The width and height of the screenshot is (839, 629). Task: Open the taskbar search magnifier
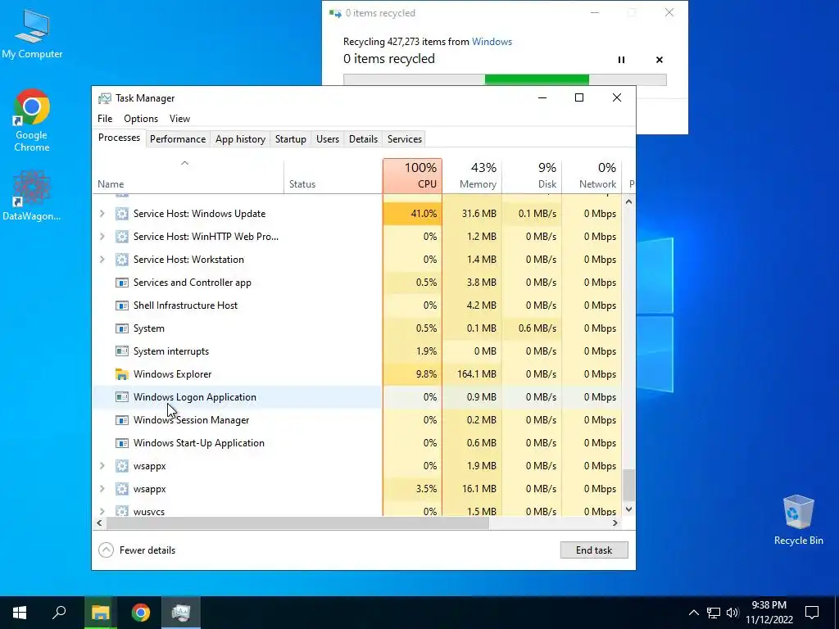[59, 613]
